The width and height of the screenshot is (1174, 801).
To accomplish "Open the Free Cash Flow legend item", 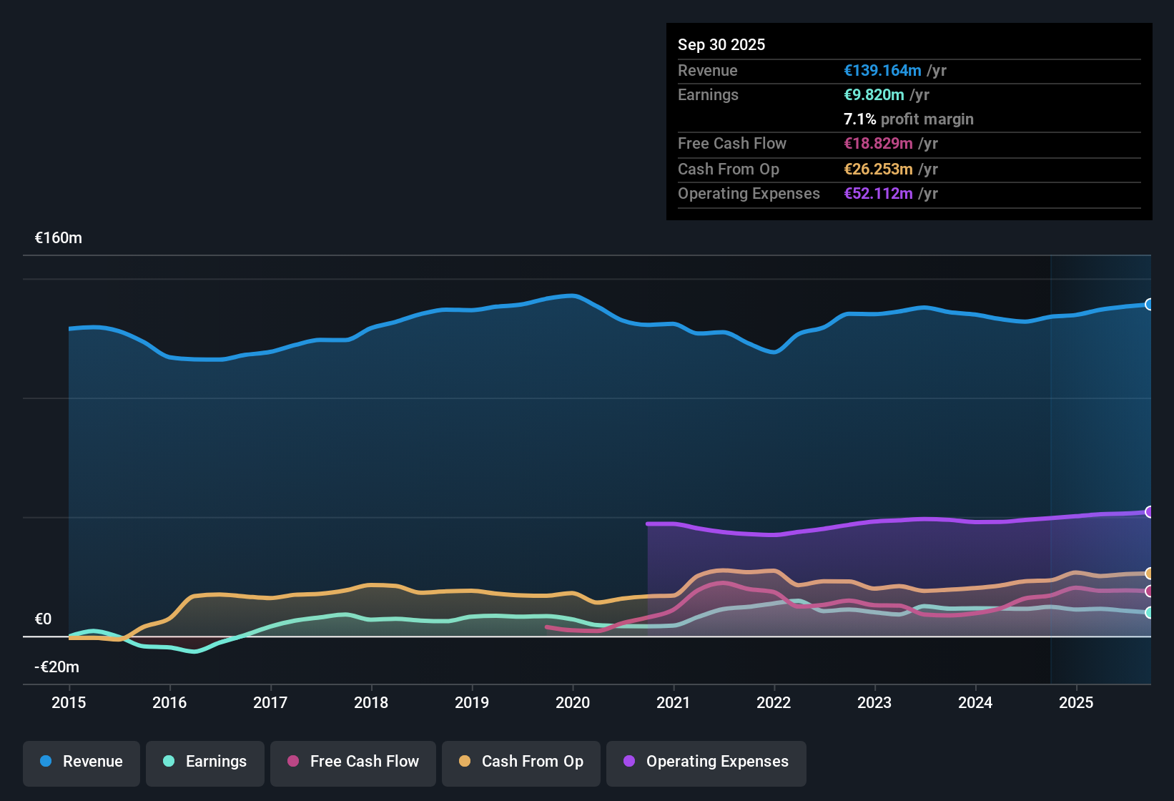I will point(352,762).
